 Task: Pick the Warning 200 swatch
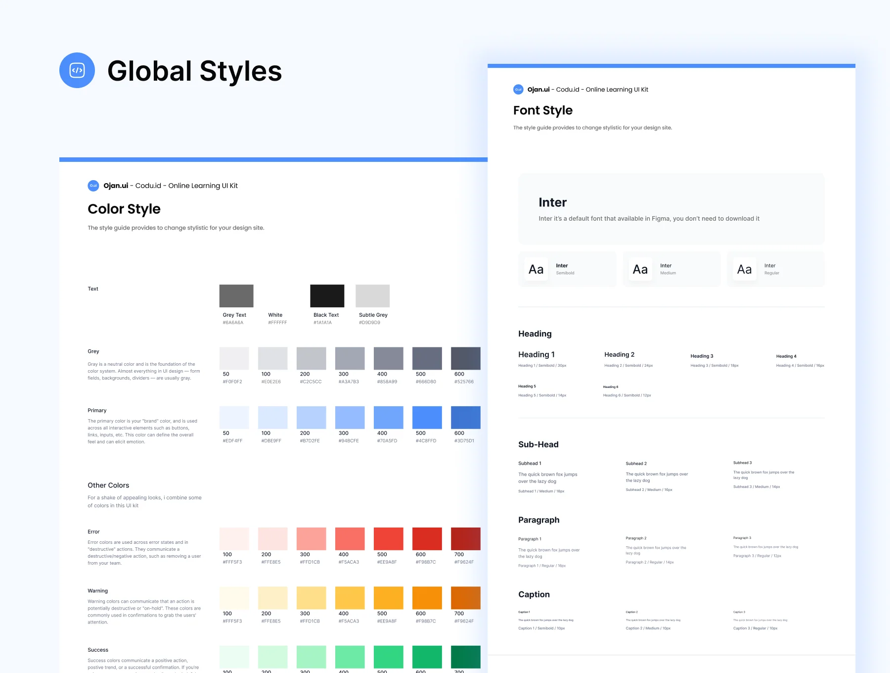273,598
